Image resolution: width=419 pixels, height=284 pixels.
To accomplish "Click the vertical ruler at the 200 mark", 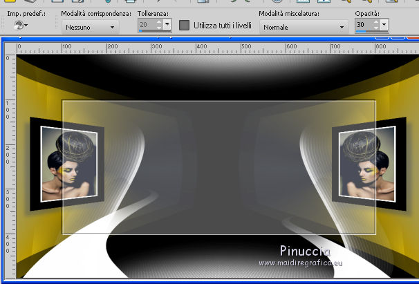I will tap(8, 155).
